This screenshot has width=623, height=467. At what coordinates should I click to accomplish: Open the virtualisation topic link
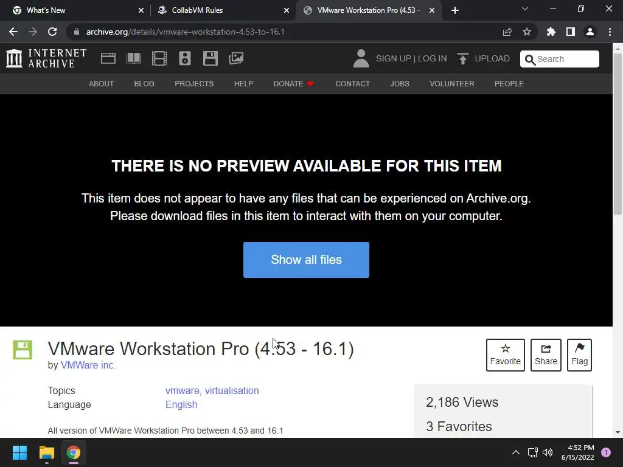232,391
